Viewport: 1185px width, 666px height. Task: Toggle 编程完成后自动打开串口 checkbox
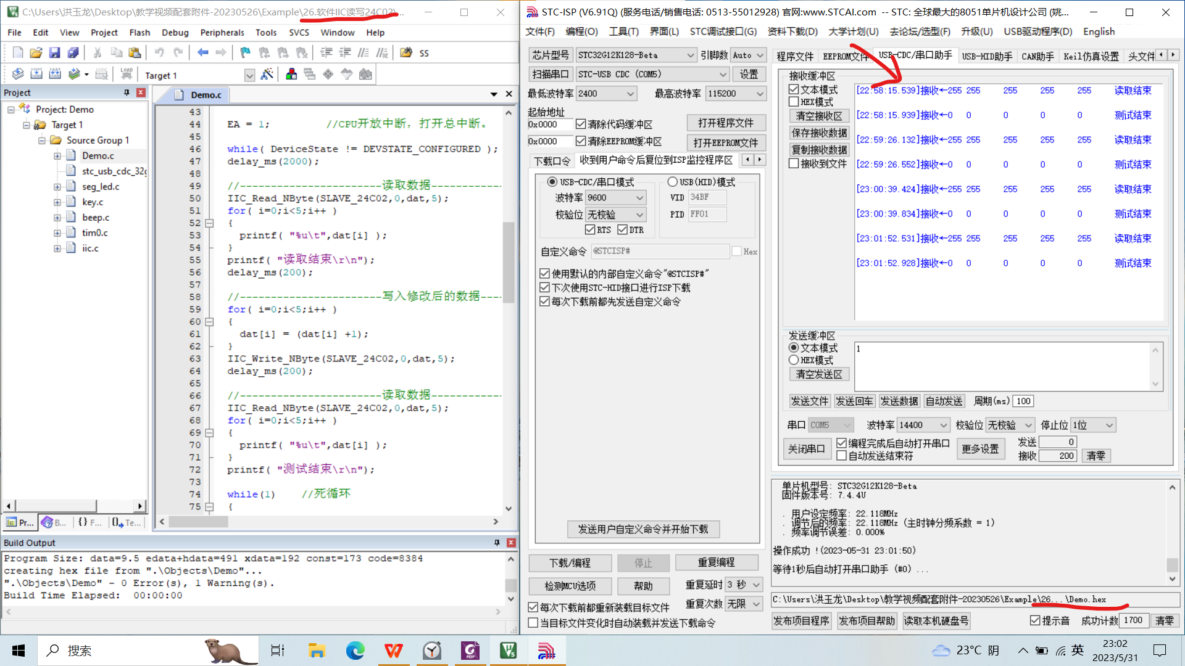pyautogui.click(x=841, y=443)
